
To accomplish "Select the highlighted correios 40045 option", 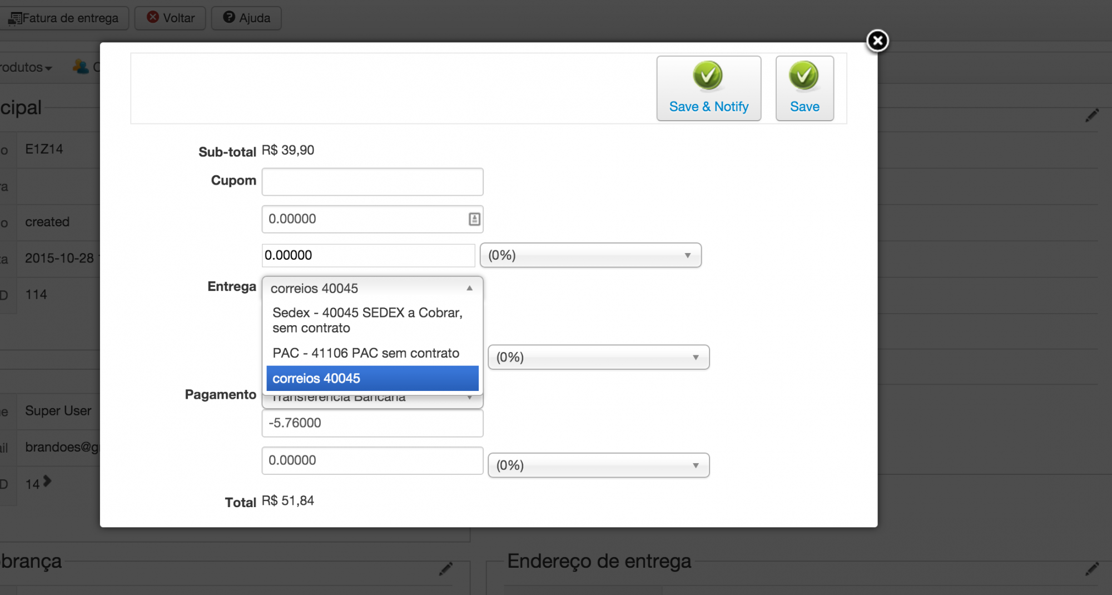I will 373,378.
